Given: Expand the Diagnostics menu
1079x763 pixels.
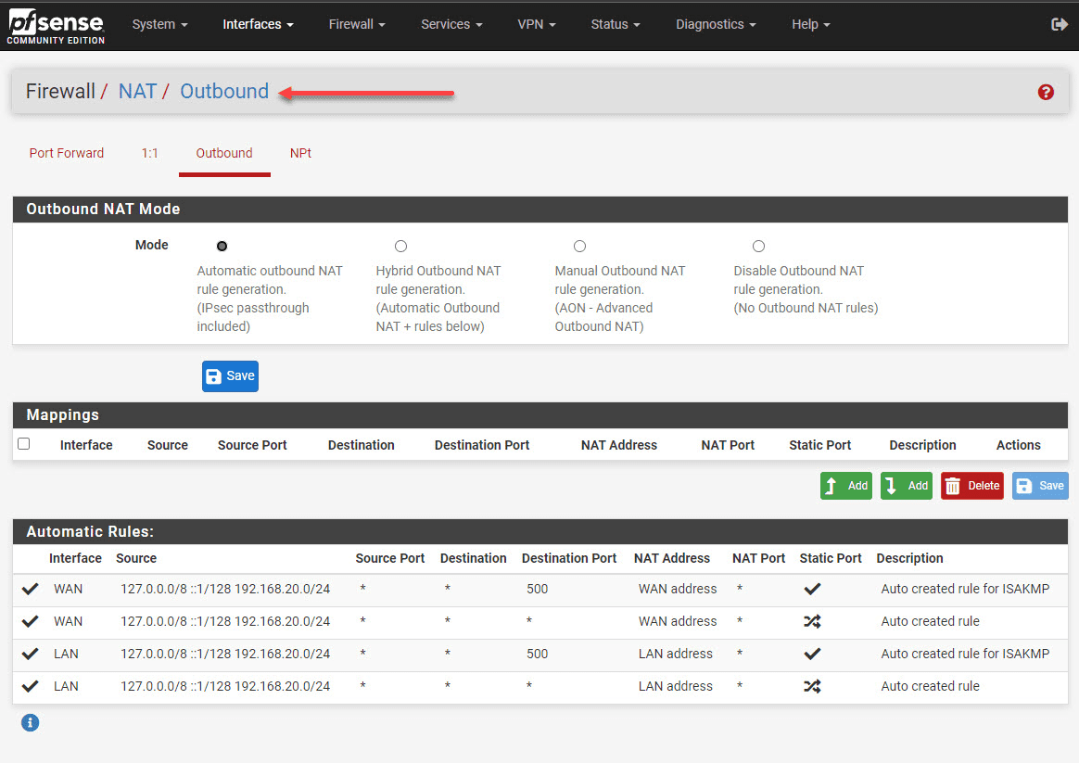Looking at the screenshot, I should coord(715,25).
